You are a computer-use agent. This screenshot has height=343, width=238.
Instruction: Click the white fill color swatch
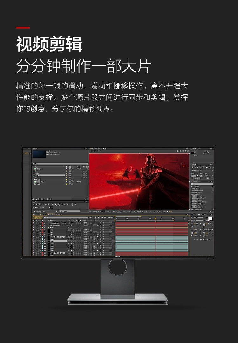tap(210, 218)
